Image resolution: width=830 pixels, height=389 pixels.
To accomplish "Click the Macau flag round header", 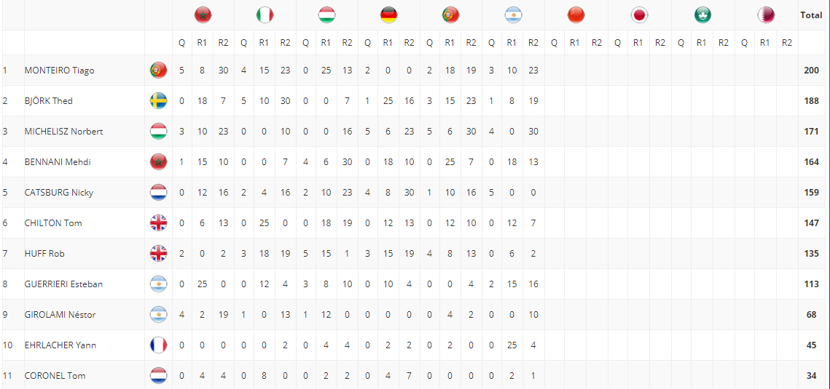I will (x=702, y=16).
